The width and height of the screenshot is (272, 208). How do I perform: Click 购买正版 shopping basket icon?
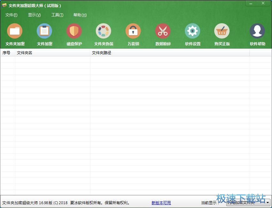[x=222, y=34]
